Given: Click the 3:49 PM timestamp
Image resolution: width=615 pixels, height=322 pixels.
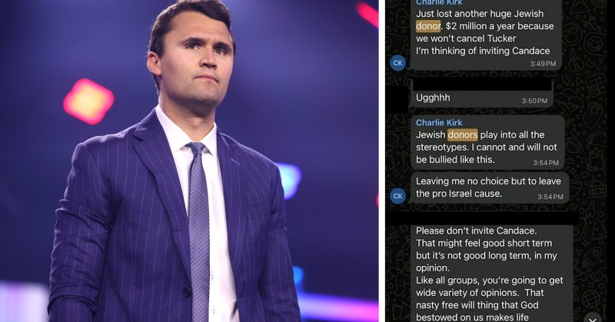Looking at the screenshot, I should (x=543, y=64).
